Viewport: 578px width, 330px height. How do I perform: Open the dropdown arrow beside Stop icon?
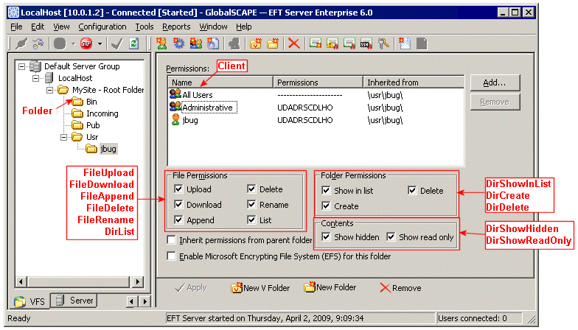(x=100, y=44)
